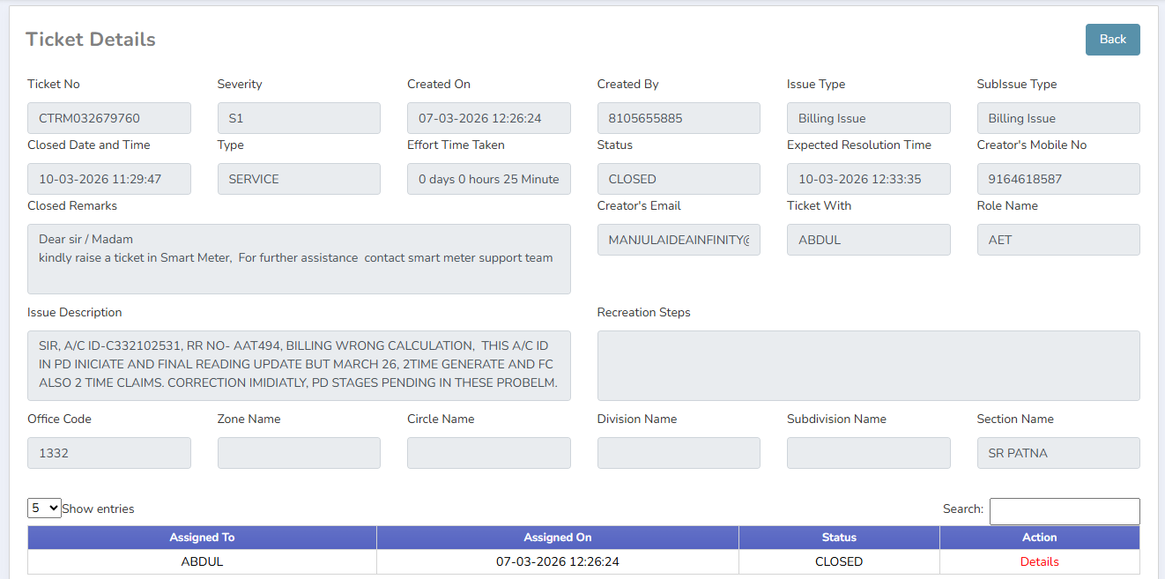The image size is (1165, 579).
Task: Click the Section Name field
Action: click(x=1057, y=453)
